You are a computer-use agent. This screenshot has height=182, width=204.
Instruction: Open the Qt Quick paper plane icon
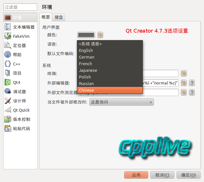tap(8, 110)
